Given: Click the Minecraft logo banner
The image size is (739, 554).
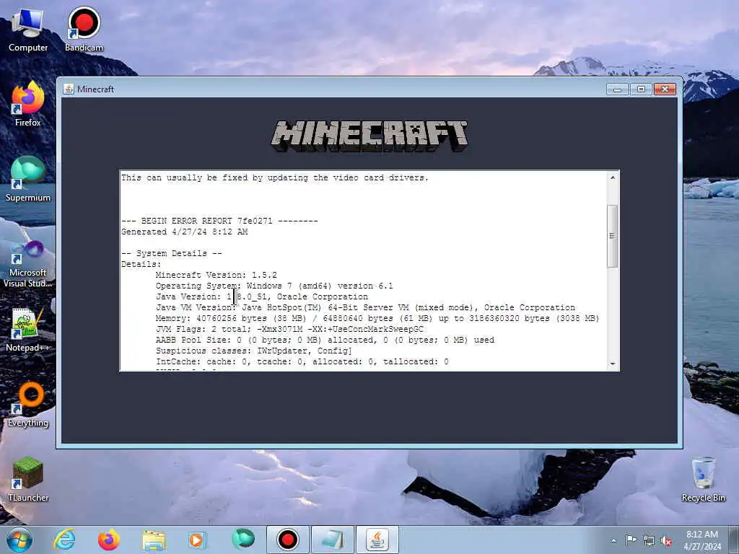Looking at the screenshot, I should [369, 136].
